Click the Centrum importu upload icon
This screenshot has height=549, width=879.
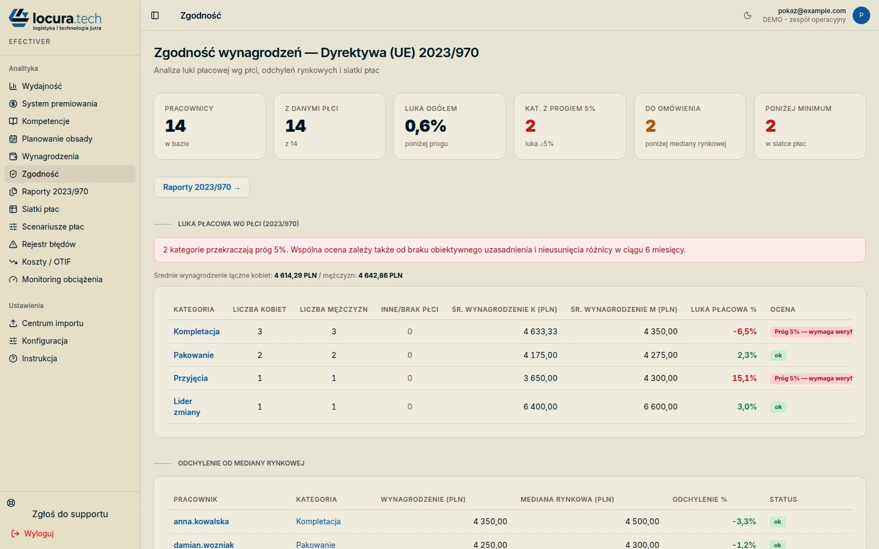tap(13, 323)
